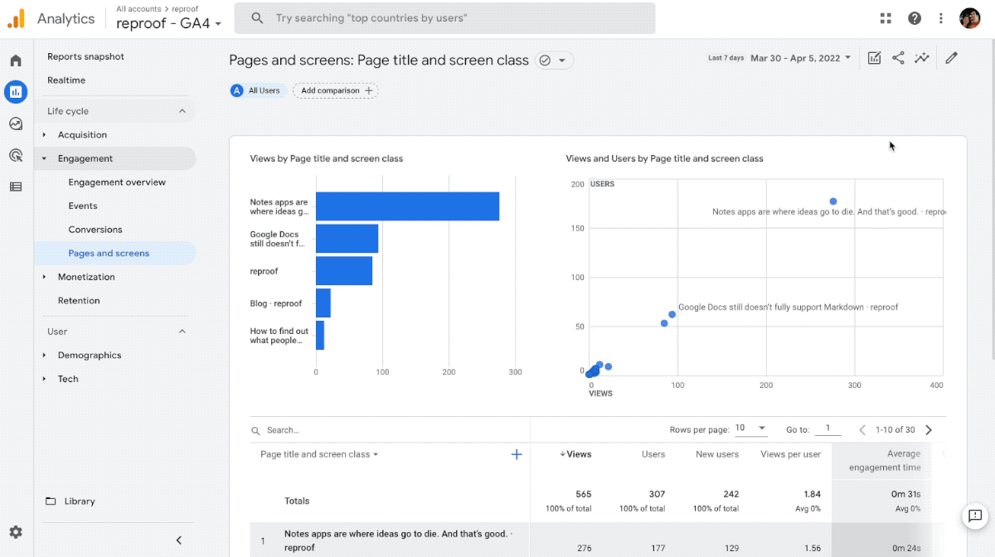Viewport: 995px width, 557px height.
Task: Open the Help question mark icon
Action: (x=915, y=18)
